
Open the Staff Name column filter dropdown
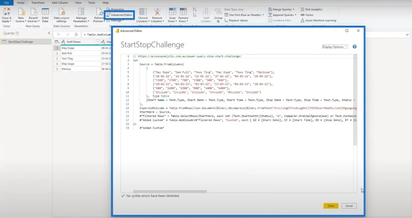click(98, 42)
